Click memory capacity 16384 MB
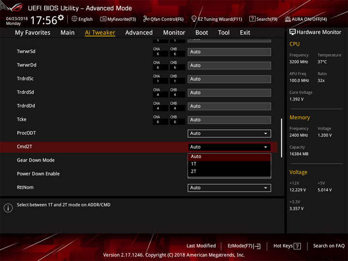The width and height of the screenshot is (348, 261). (x=299, y=154)
